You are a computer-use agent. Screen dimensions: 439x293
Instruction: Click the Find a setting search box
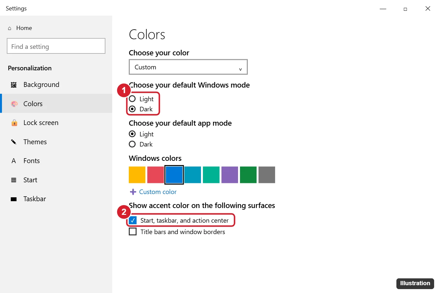[x=56, y=46]
